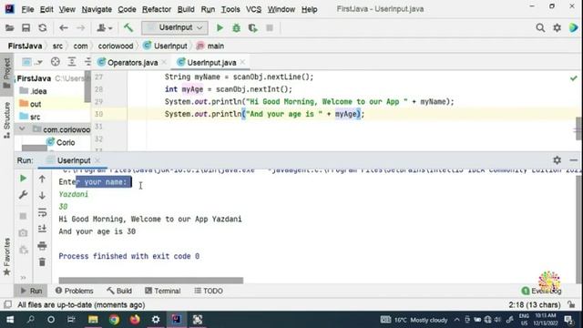The height and width of the screenshot is (328, 583).
Task: Open the Build menu
Action: (186, 9)
